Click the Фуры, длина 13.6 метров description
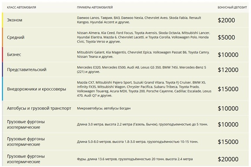Viewport: 251px width, 167px height. click(135, 159)
